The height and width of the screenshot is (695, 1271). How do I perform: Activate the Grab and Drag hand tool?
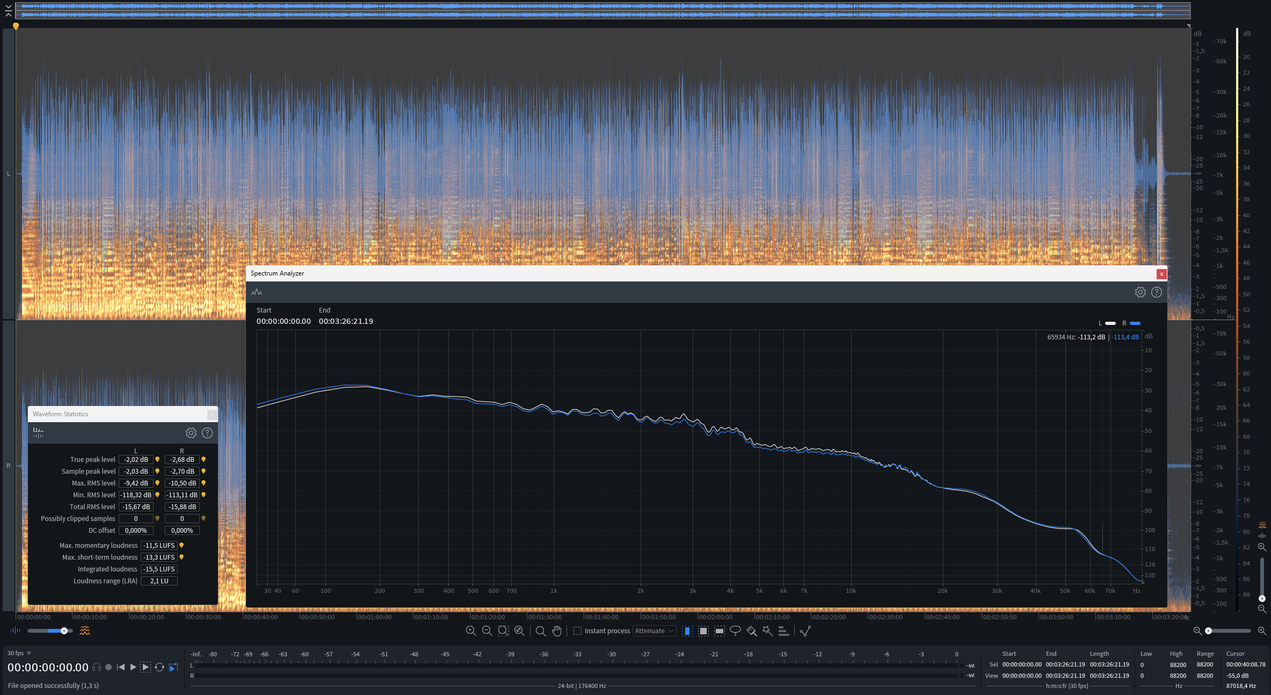(x=557, y=631)
